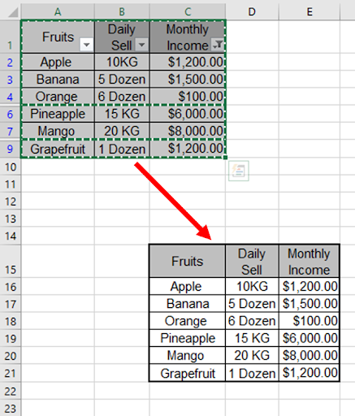
Task: Select column D header
Action: [252, 11]
